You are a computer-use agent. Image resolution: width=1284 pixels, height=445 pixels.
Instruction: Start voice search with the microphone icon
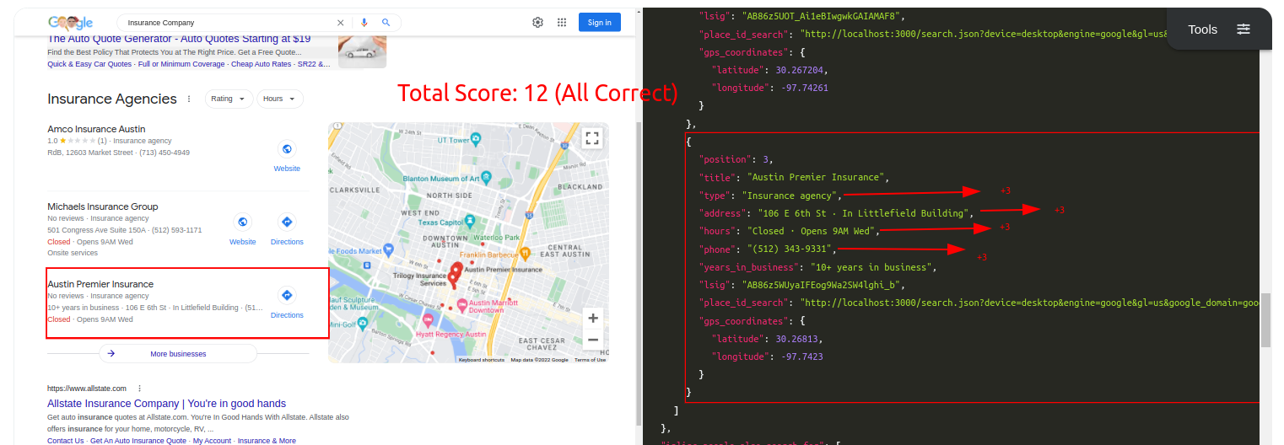364,23
